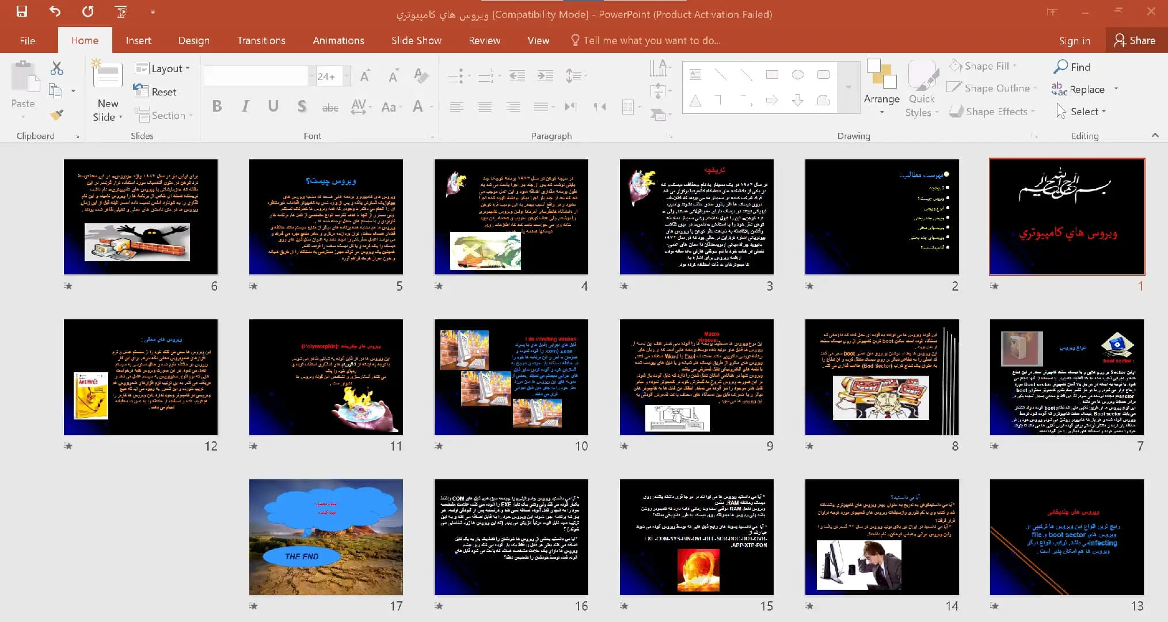The image size is (1168, 622).
Task: Click the Text Shadow S icon
Action: pos(302,106)
